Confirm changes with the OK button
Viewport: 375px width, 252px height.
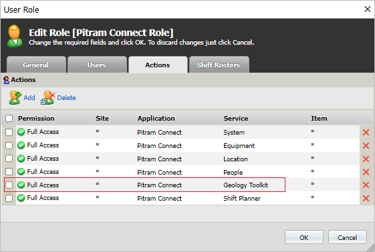coord(304,237)
